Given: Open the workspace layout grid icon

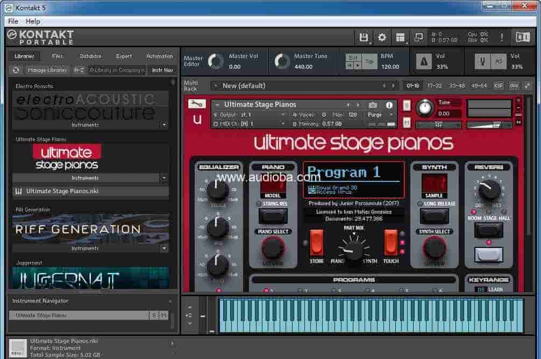Looking at the screenshot, I should coord(400,37).
